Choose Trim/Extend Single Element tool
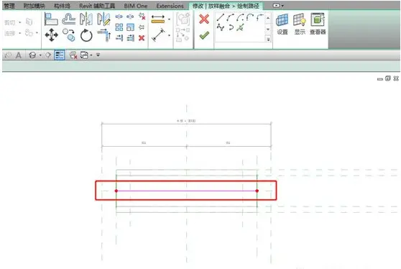Screen dimensions: 401x269 click(119, 38)
